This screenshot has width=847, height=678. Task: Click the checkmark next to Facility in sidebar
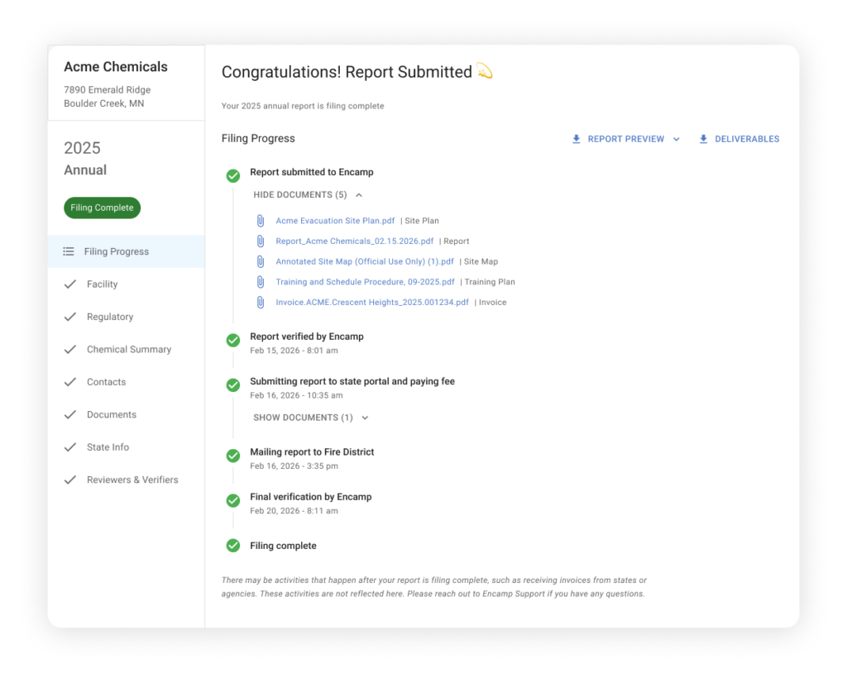click(x=70, y=284)
